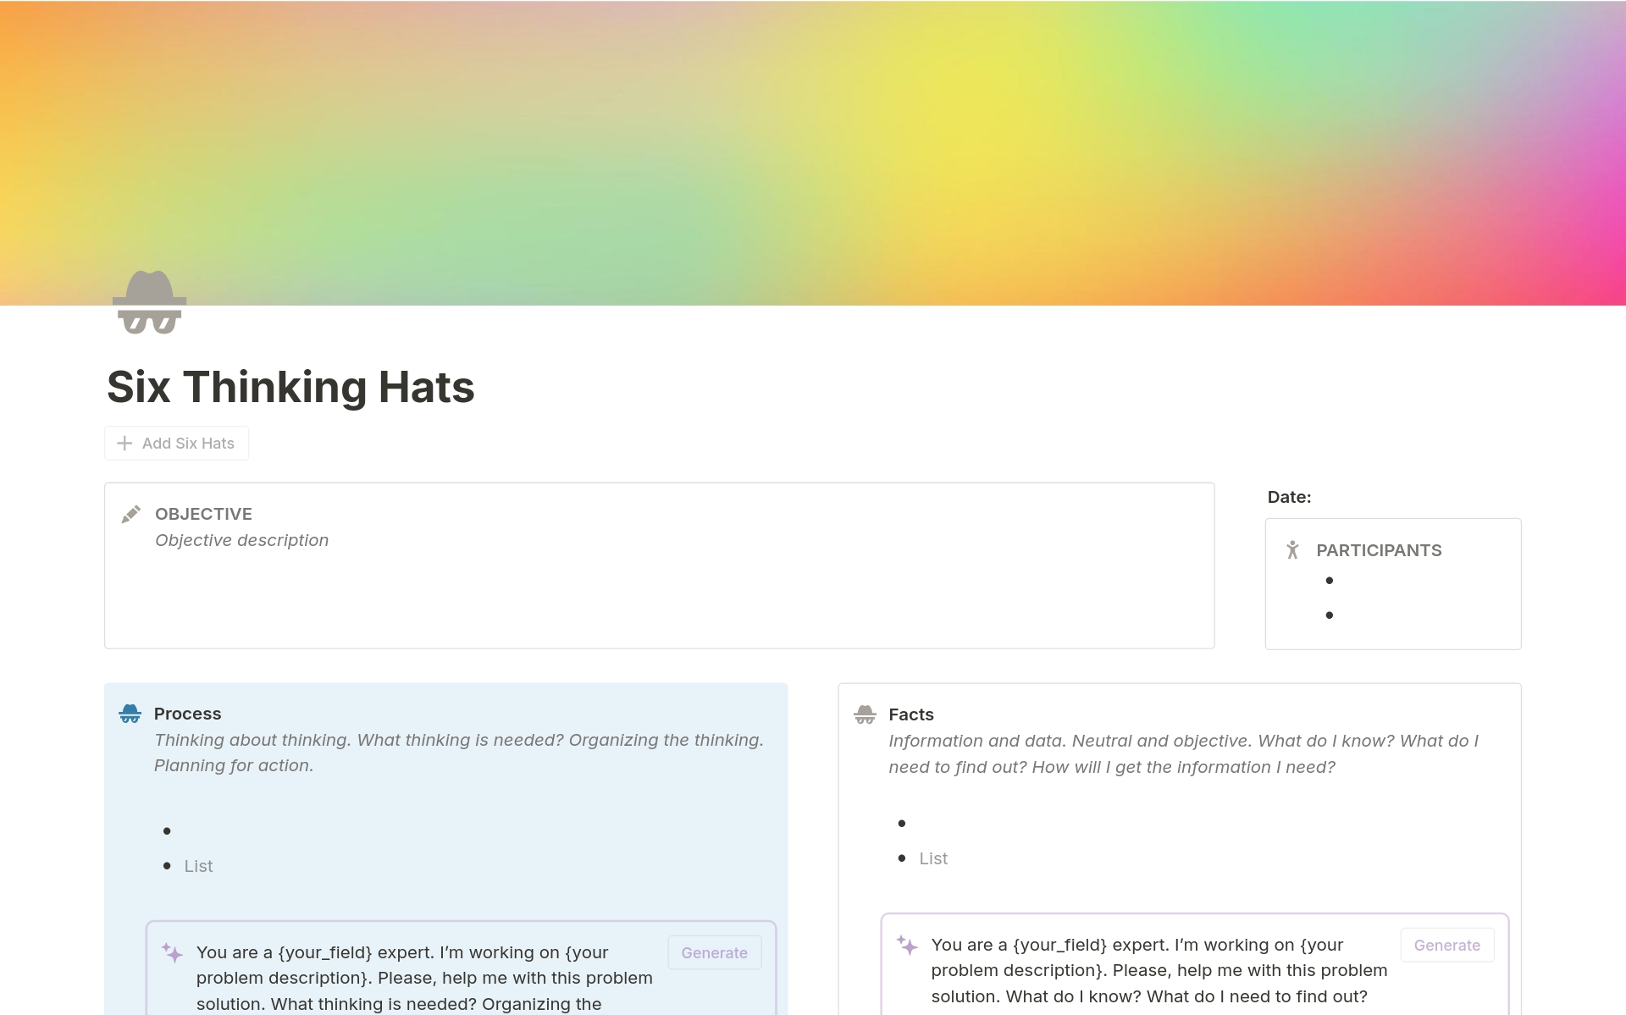Click the gray hat icon beside Facts
Screen dimensions: 1626x1015
coord(865,714)
